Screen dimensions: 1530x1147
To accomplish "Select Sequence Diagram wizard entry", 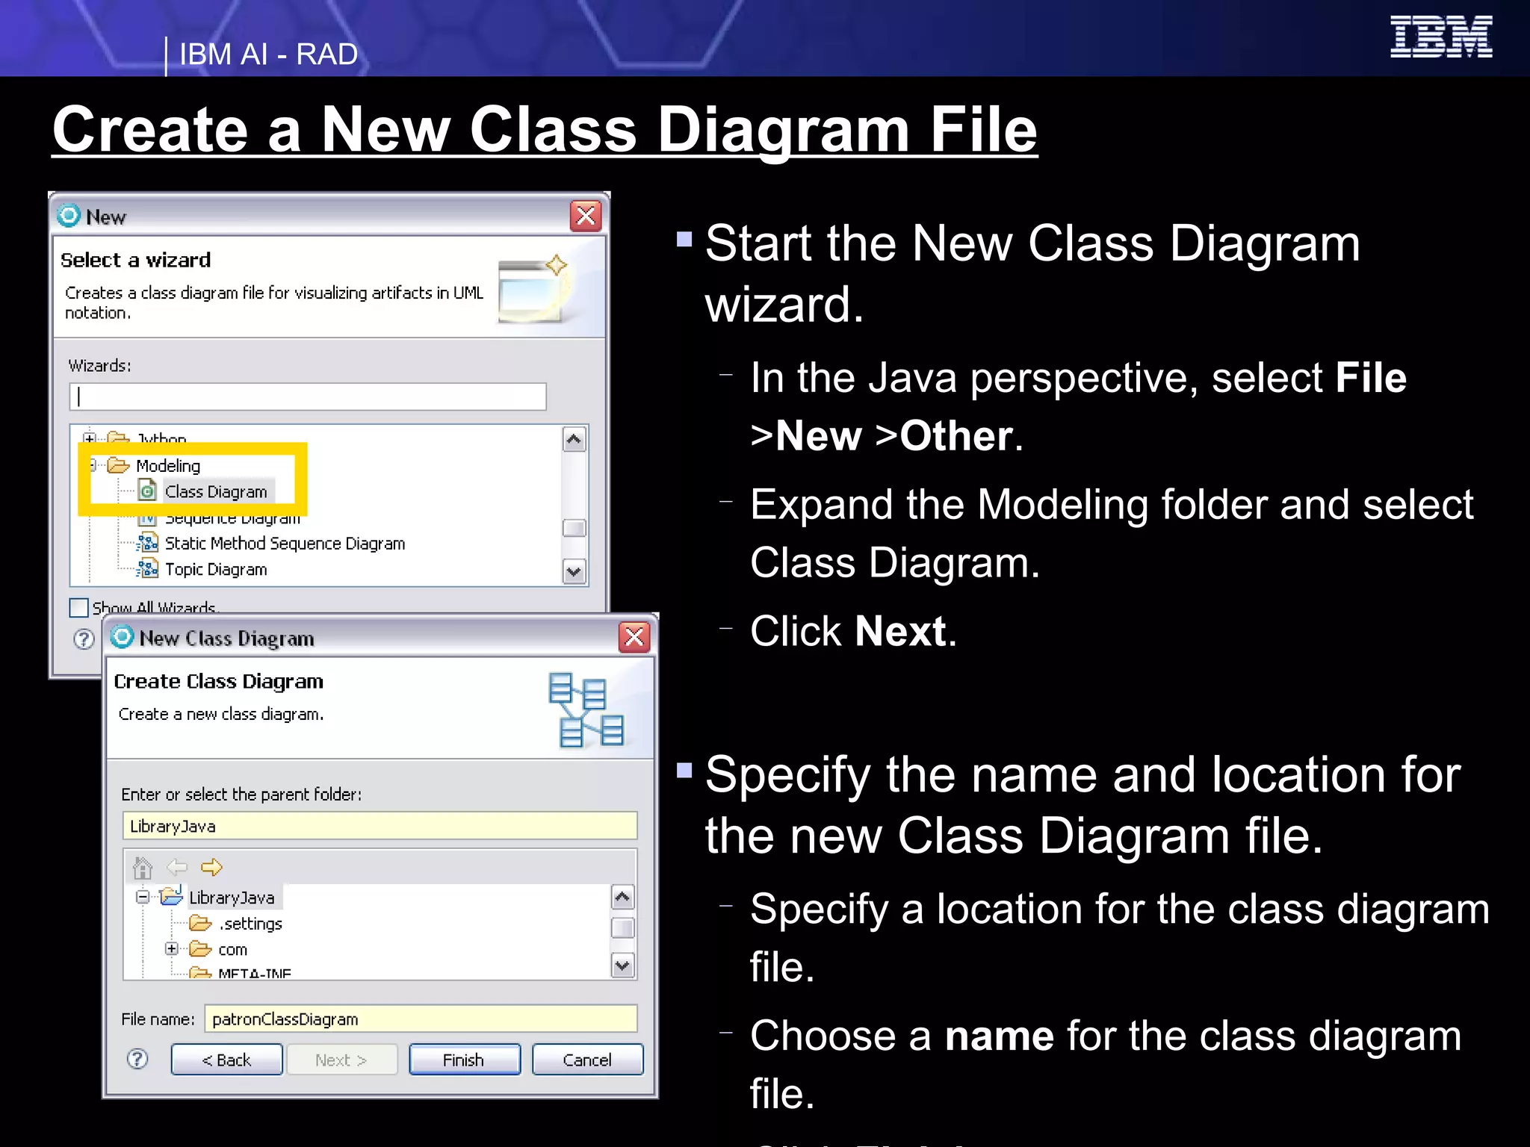I will (232, 517).
